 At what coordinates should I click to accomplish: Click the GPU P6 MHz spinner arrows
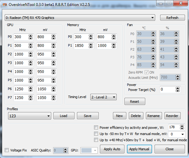[31, 89]
